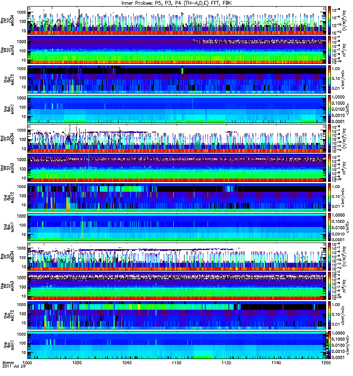Click the time axis tick label 1040
Screen dimensions: 353x376
click(127, 363)
